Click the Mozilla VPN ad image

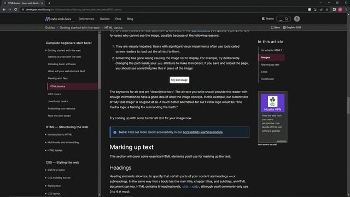[x=272, y=103]
